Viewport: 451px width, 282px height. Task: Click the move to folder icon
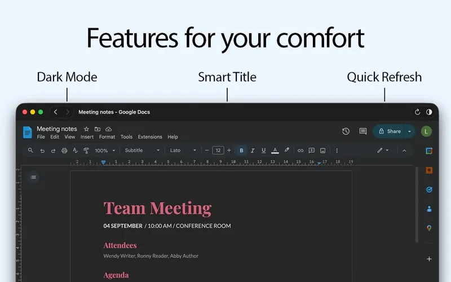[98, 129]
